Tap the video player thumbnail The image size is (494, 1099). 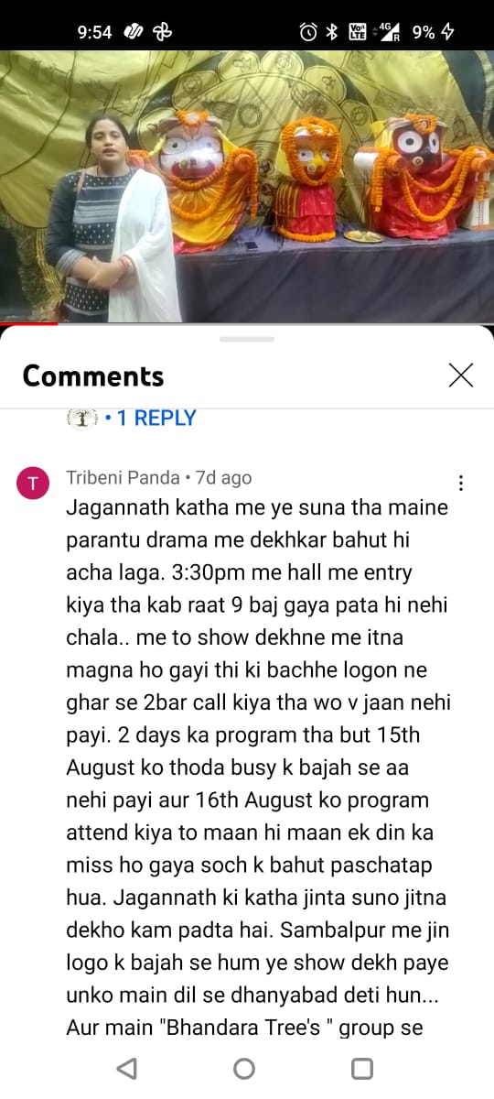coord(247,187)
